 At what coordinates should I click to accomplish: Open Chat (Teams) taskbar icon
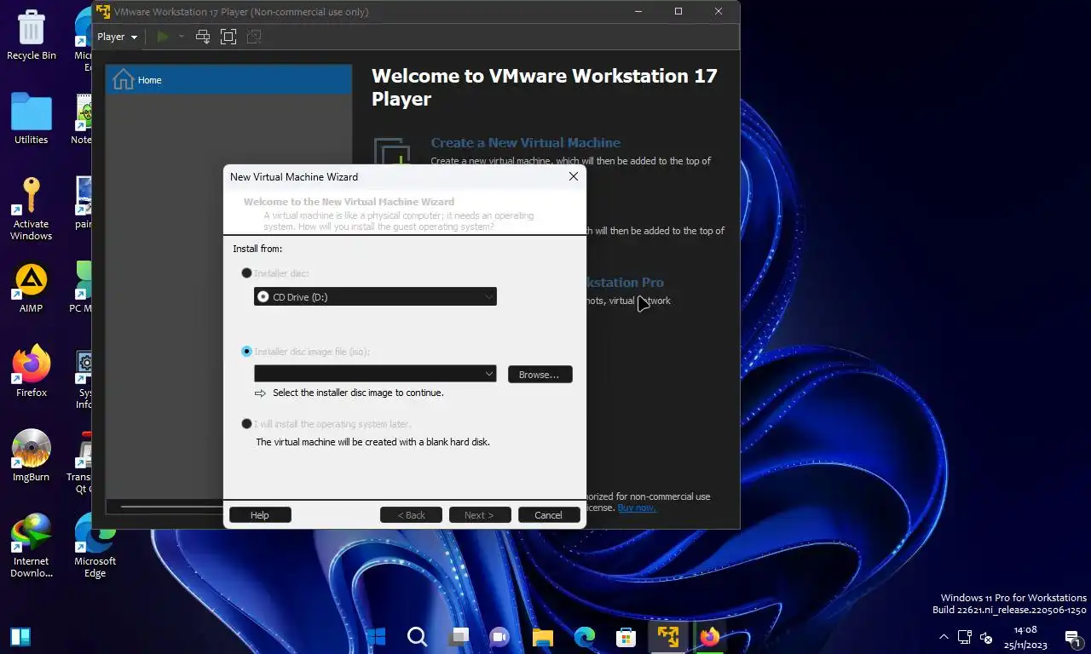coord(499,636)
